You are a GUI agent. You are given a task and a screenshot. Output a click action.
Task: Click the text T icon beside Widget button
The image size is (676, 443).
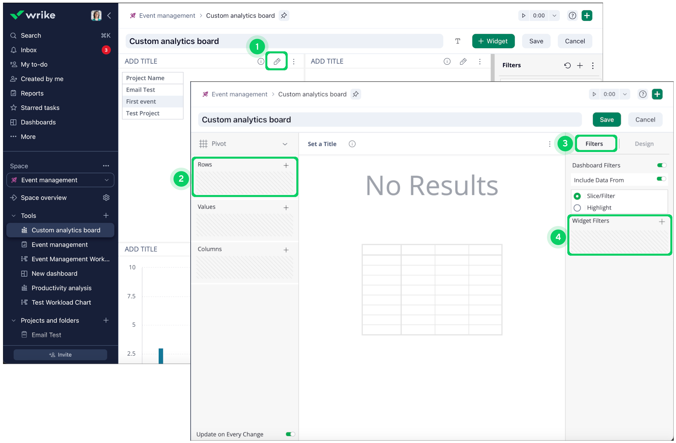(x=458, y=41)
